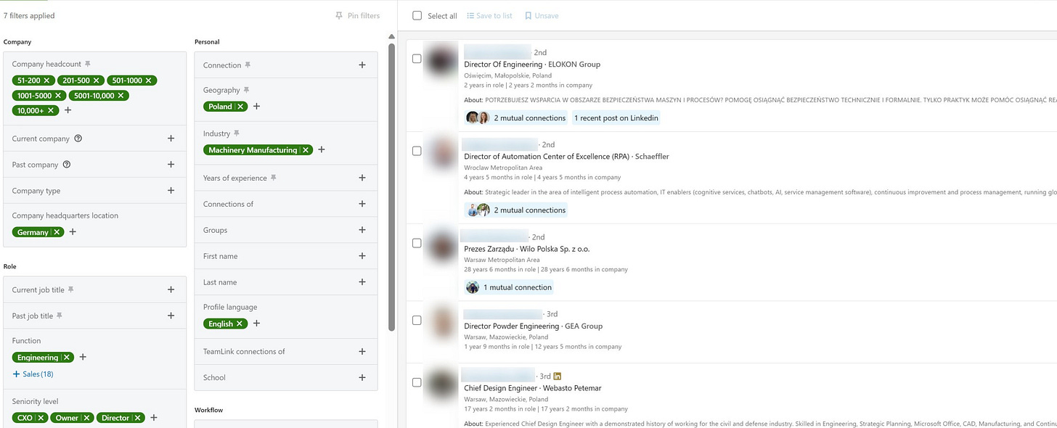The width and height of the screenshot is (1057, 428).
Task: Add another headquarters location
Action: point(73,232)
